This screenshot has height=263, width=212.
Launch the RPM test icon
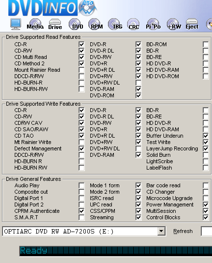click(x=96, y=24)
